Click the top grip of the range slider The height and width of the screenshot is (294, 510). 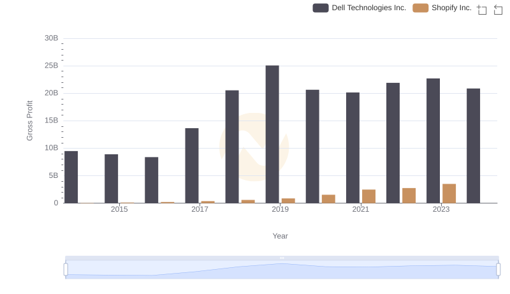pos(282,258)
